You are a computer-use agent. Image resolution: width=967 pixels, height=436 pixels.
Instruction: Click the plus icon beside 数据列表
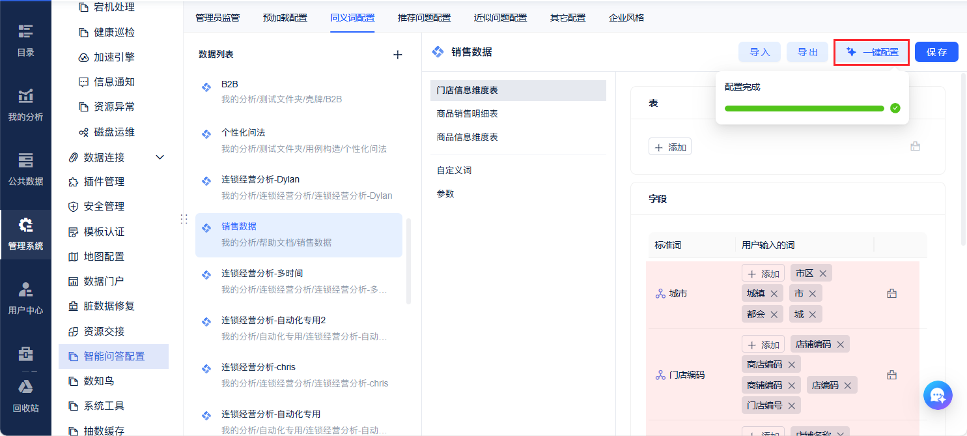coord(398,55)
